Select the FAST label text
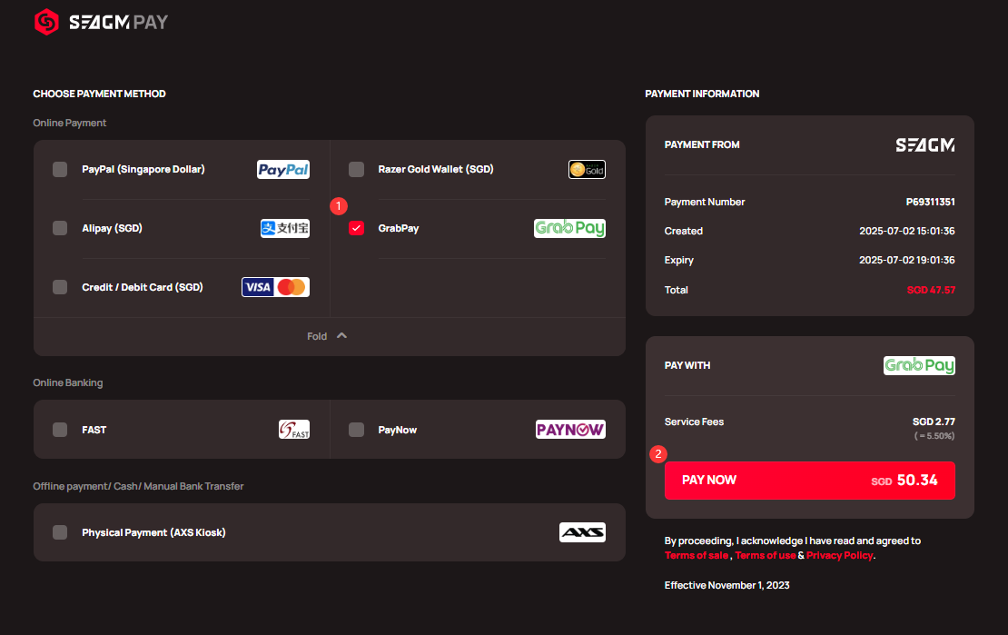 pyautogui.click(x=94, y=430)
